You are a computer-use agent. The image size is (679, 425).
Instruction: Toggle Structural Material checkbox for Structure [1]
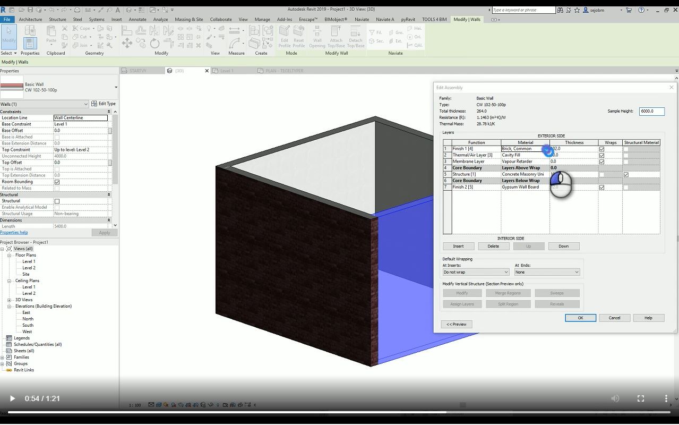pos(626,175)
